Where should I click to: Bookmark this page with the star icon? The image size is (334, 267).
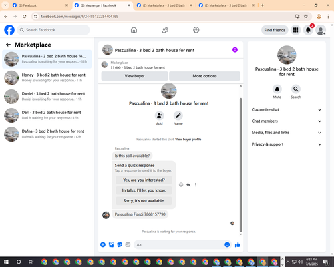coord(306,17)
